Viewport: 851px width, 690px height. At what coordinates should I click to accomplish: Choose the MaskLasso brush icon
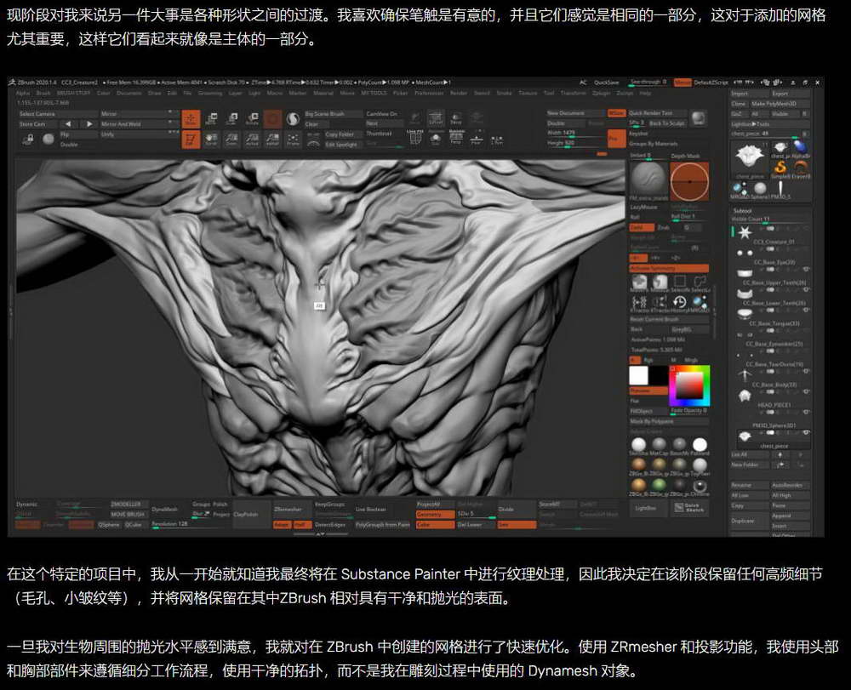coord(660,282)
